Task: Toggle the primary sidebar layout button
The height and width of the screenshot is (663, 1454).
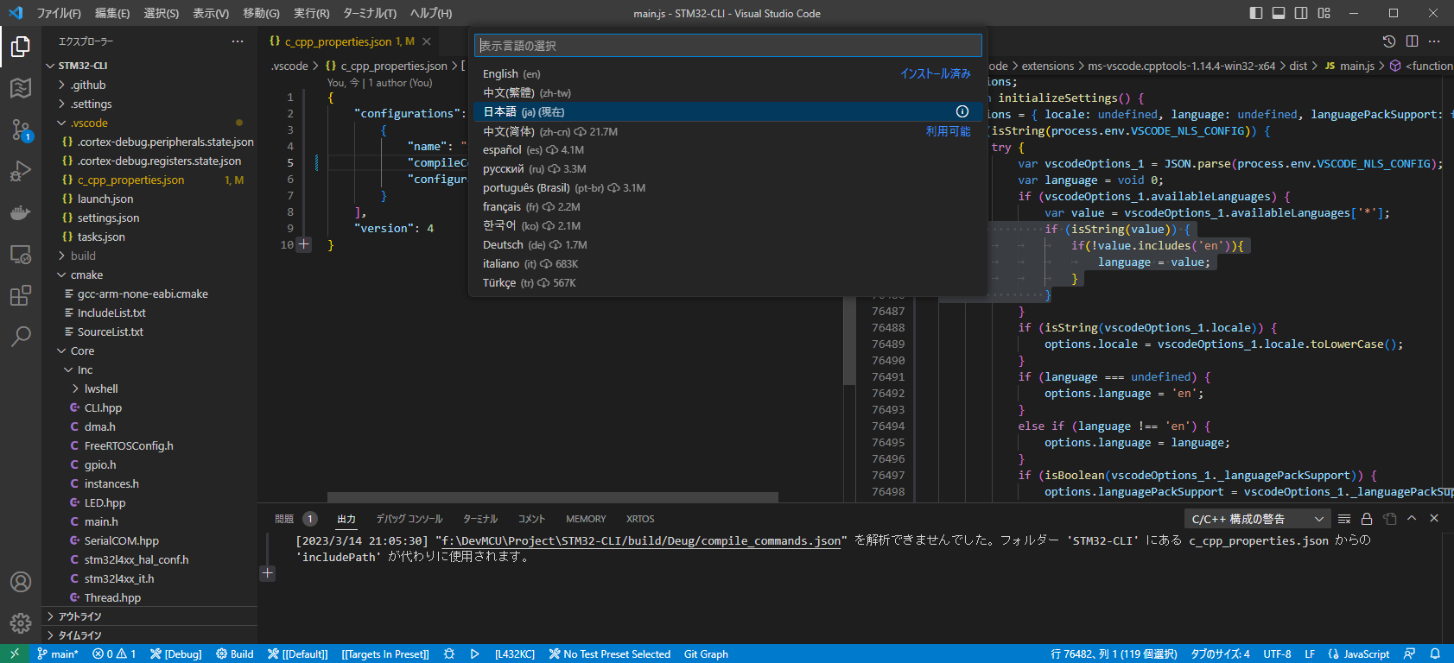Action: point(1256,13)
